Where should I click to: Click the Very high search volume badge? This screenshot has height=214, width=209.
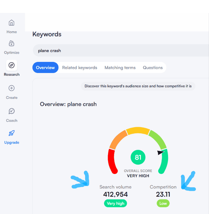115,203
